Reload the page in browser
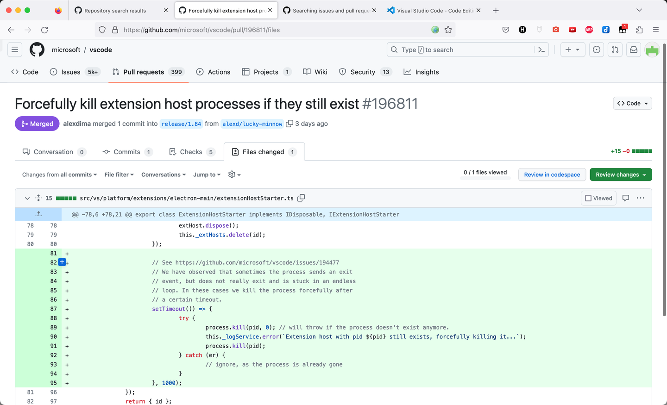 coord(44,30)
